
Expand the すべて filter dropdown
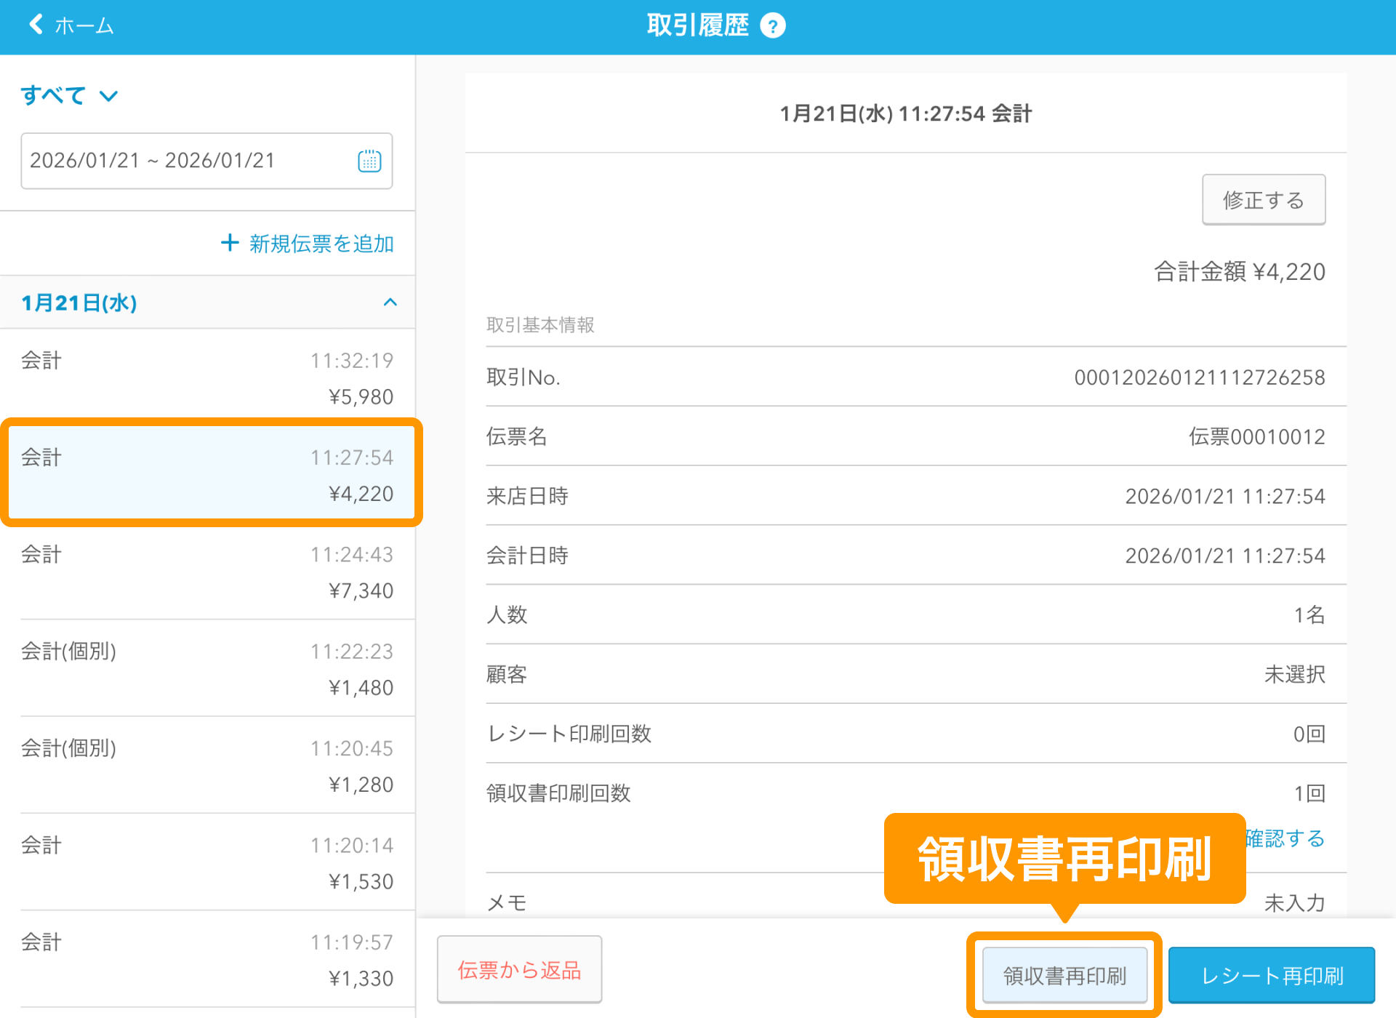(69, 96)
